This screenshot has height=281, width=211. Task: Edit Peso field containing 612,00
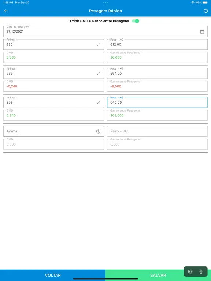pos(158,44)
